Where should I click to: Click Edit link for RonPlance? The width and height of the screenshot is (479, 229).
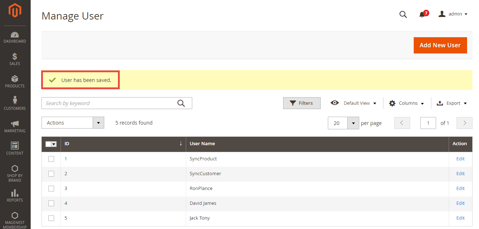pyautogui.click(x=460, y=189)
